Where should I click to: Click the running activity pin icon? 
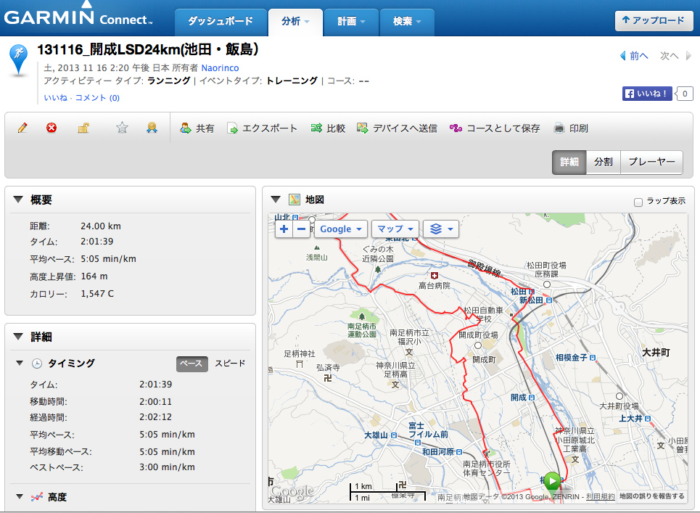pyautogui.click(x=18, y=60)
